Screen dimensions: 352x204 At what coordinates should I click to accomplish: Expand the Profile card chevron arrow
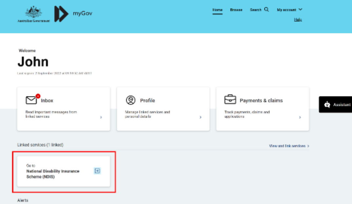tap(201, 117)
